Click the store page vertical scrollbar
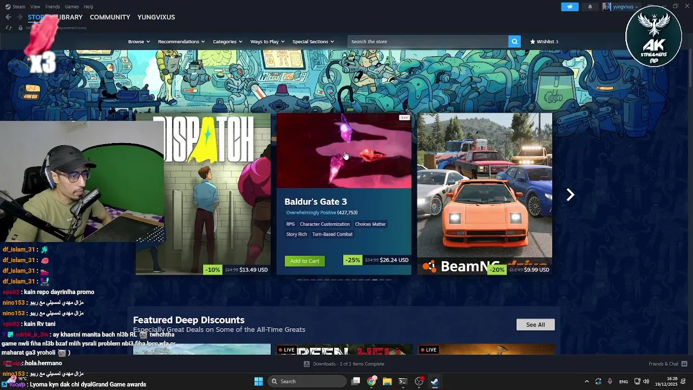This screenshot has width=693, height=390. (690, 68)
